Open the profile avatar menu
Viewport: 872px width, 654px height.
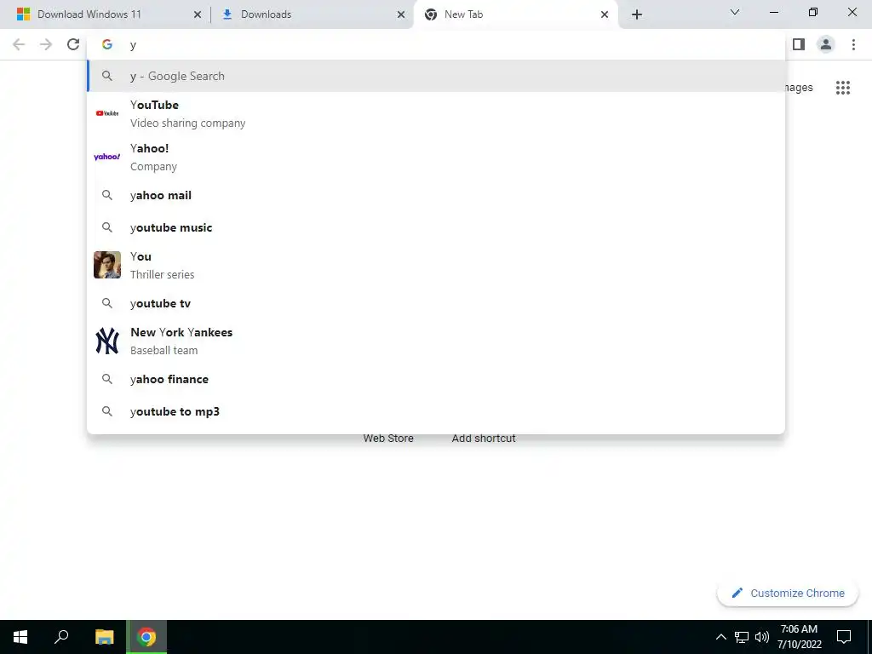point(826,44)
